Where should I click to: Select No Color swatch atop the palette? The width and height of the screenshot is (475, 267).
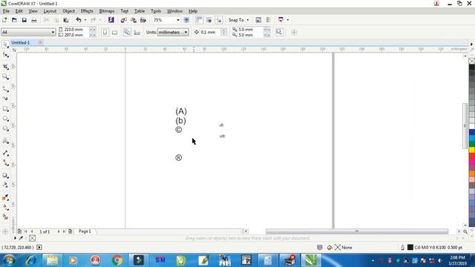click(472, 61)
